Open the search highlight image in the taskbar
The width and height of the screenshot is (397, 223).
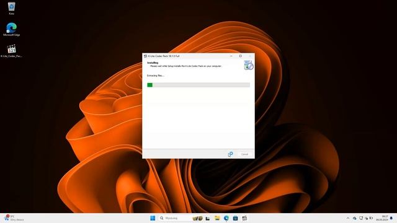(197, 218)
